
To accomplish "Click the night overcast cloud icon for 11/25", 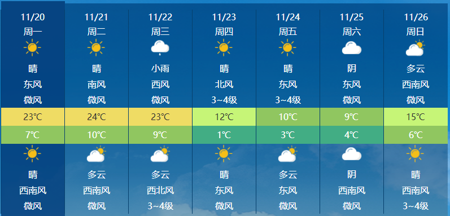I will coord(352,154).
